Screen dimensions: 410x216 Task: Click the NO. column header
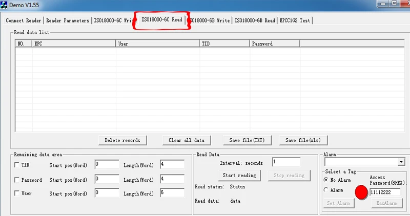[24, 44]
